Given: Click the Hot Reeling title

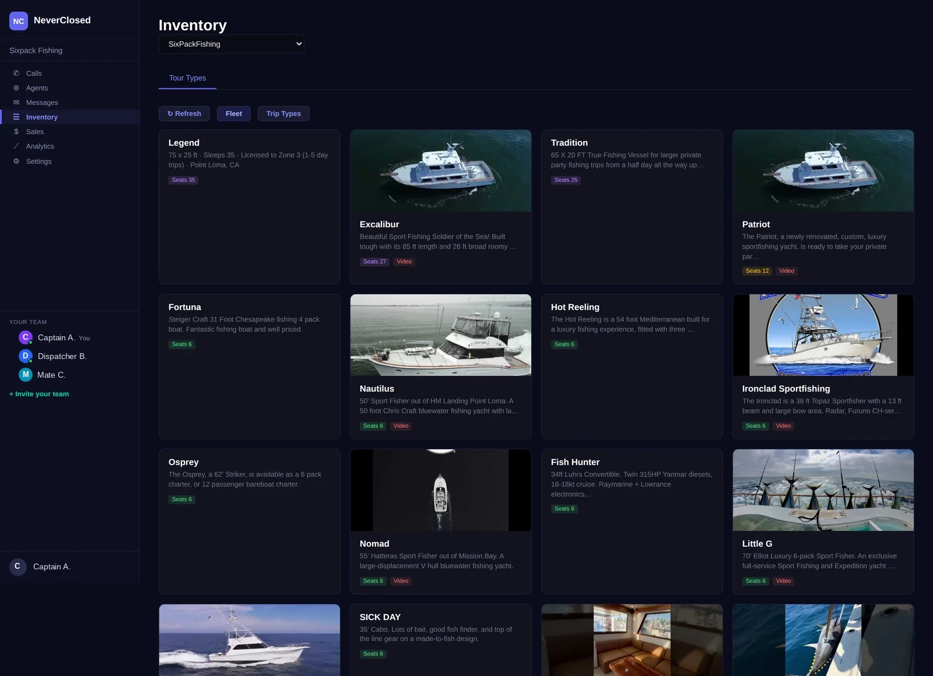Looking at the screenshot, I should click(x=575, y=307).
